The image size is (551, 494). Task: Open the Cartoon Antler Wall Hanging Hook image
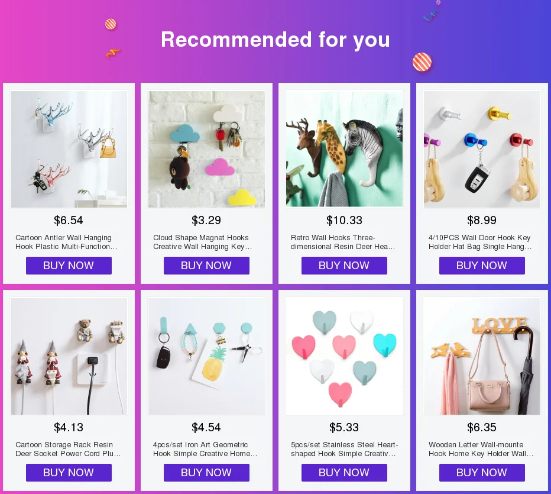[x=69, y=149]
